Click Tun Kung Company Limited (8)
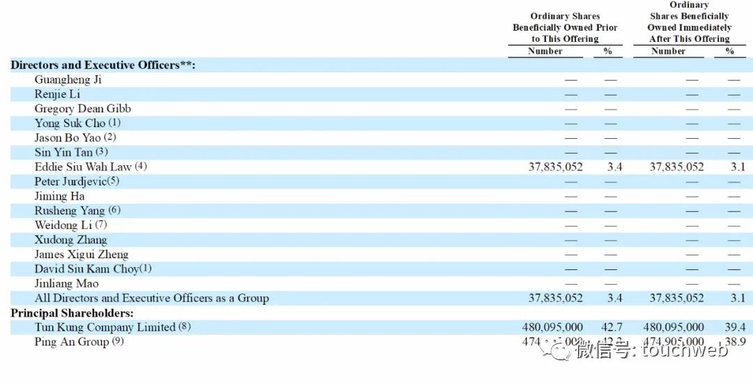Viewport: 753px width, 383px height. click(112, 327)
